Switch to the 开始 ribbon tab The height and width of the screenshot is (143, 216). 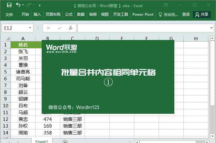(x=25, y=14)
